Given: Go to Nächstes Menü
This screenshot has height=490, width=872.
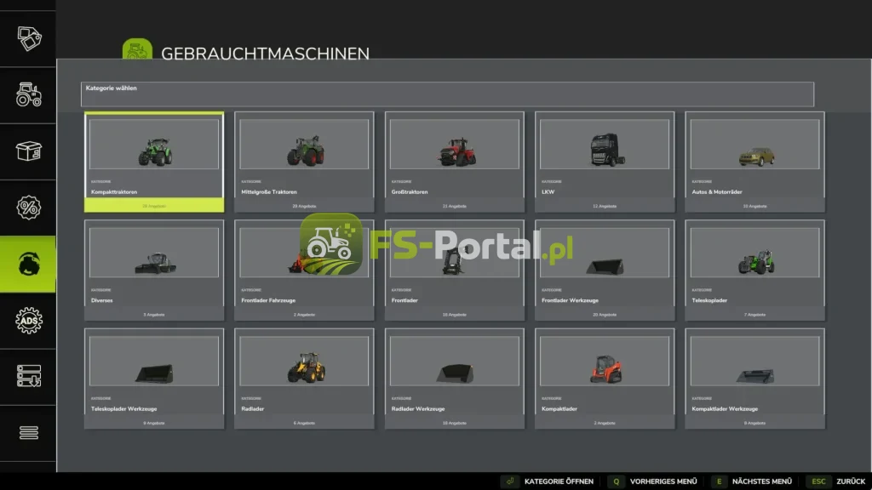Looking at the screenshot, I should click(x=751, y=481).
